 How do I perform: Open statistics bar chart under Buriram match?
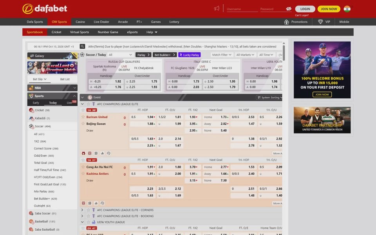coord(102,153)
